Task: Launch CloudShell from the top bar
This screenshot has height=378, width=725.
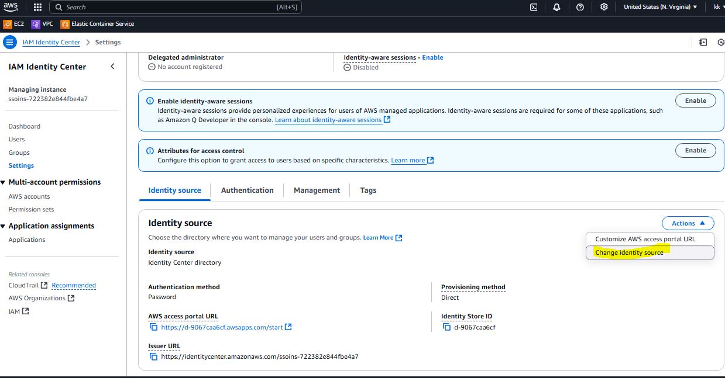Action: pos(534,7)
